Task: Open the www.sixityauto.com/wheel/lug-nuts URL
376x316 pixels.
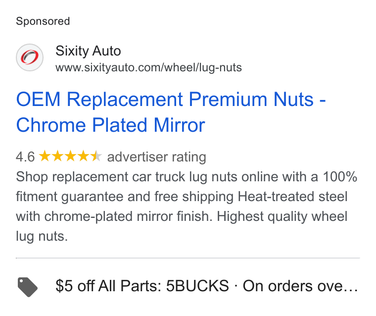Action: [148, 67]
